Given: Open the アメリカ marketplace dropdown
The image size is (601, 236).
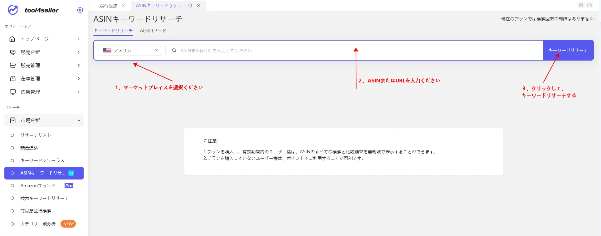Looking at the screenshot, I should click(x=130, y=50).
